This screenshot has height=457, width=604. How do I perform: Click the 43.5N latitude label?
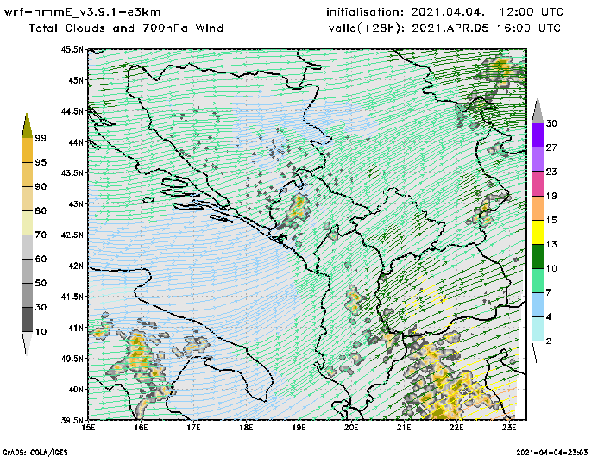[x=72, y=172]
